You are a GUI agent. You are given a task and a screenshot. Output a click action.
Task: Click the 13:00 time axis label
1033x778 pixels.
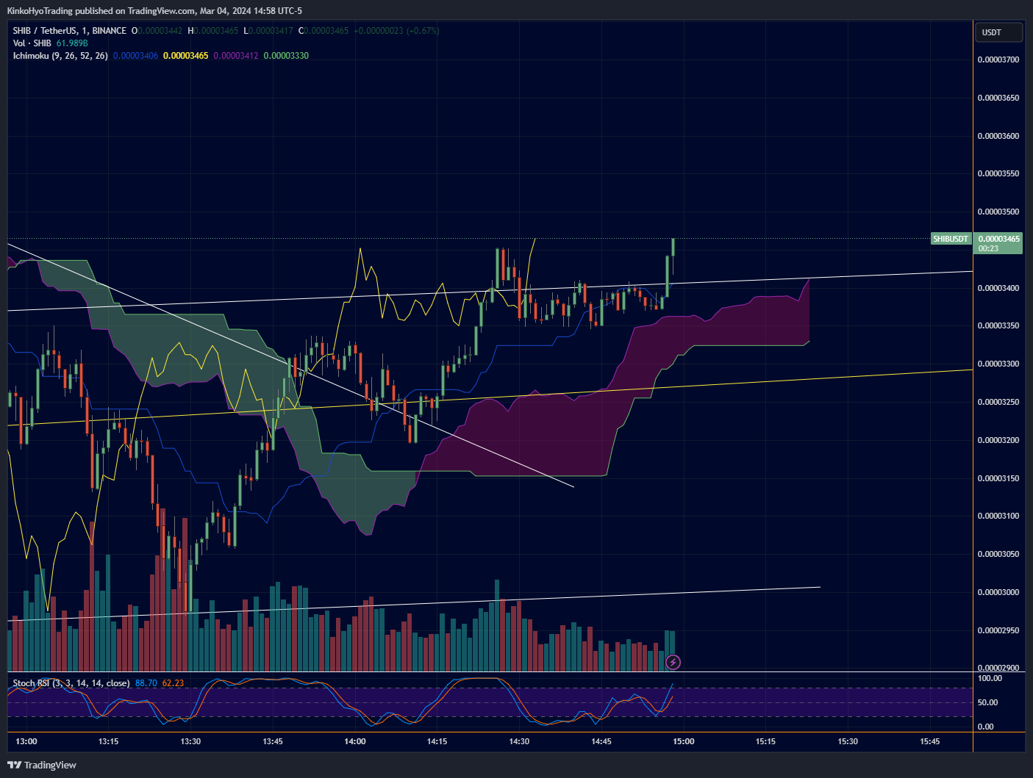pos(26,741)
